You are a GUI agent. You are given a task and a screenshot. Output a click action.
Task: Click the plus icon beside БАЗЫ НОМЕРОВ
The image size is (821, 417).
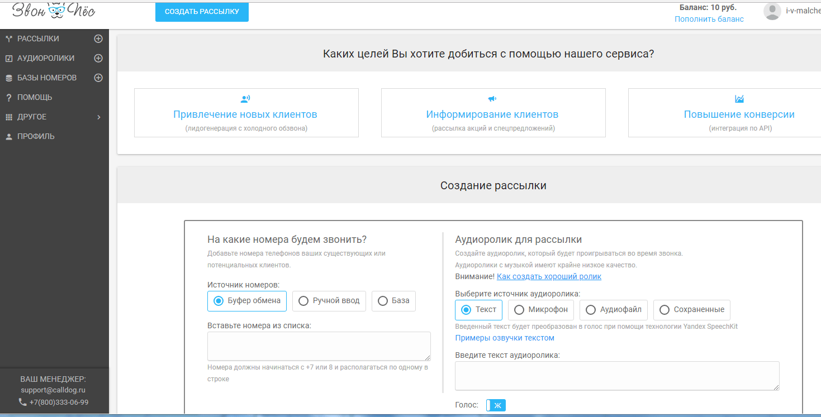[98, 78]
